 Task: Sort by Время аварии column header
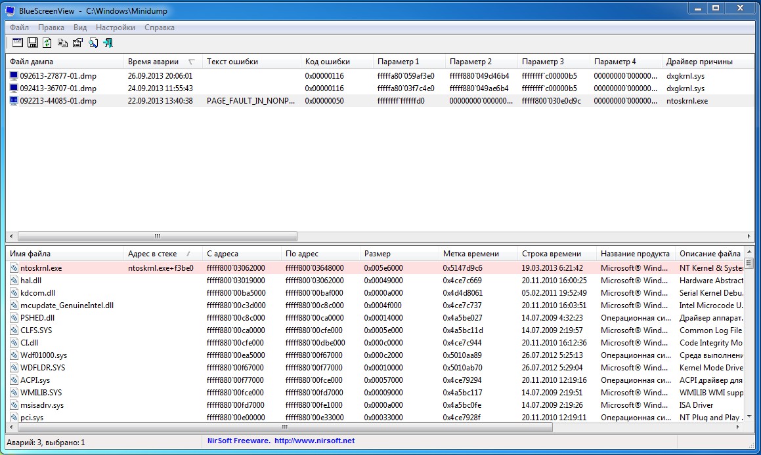click(x=163, y=62)
